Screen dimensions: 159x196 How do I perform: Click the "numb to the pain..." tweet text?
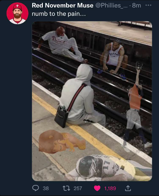tap(59, 14)
